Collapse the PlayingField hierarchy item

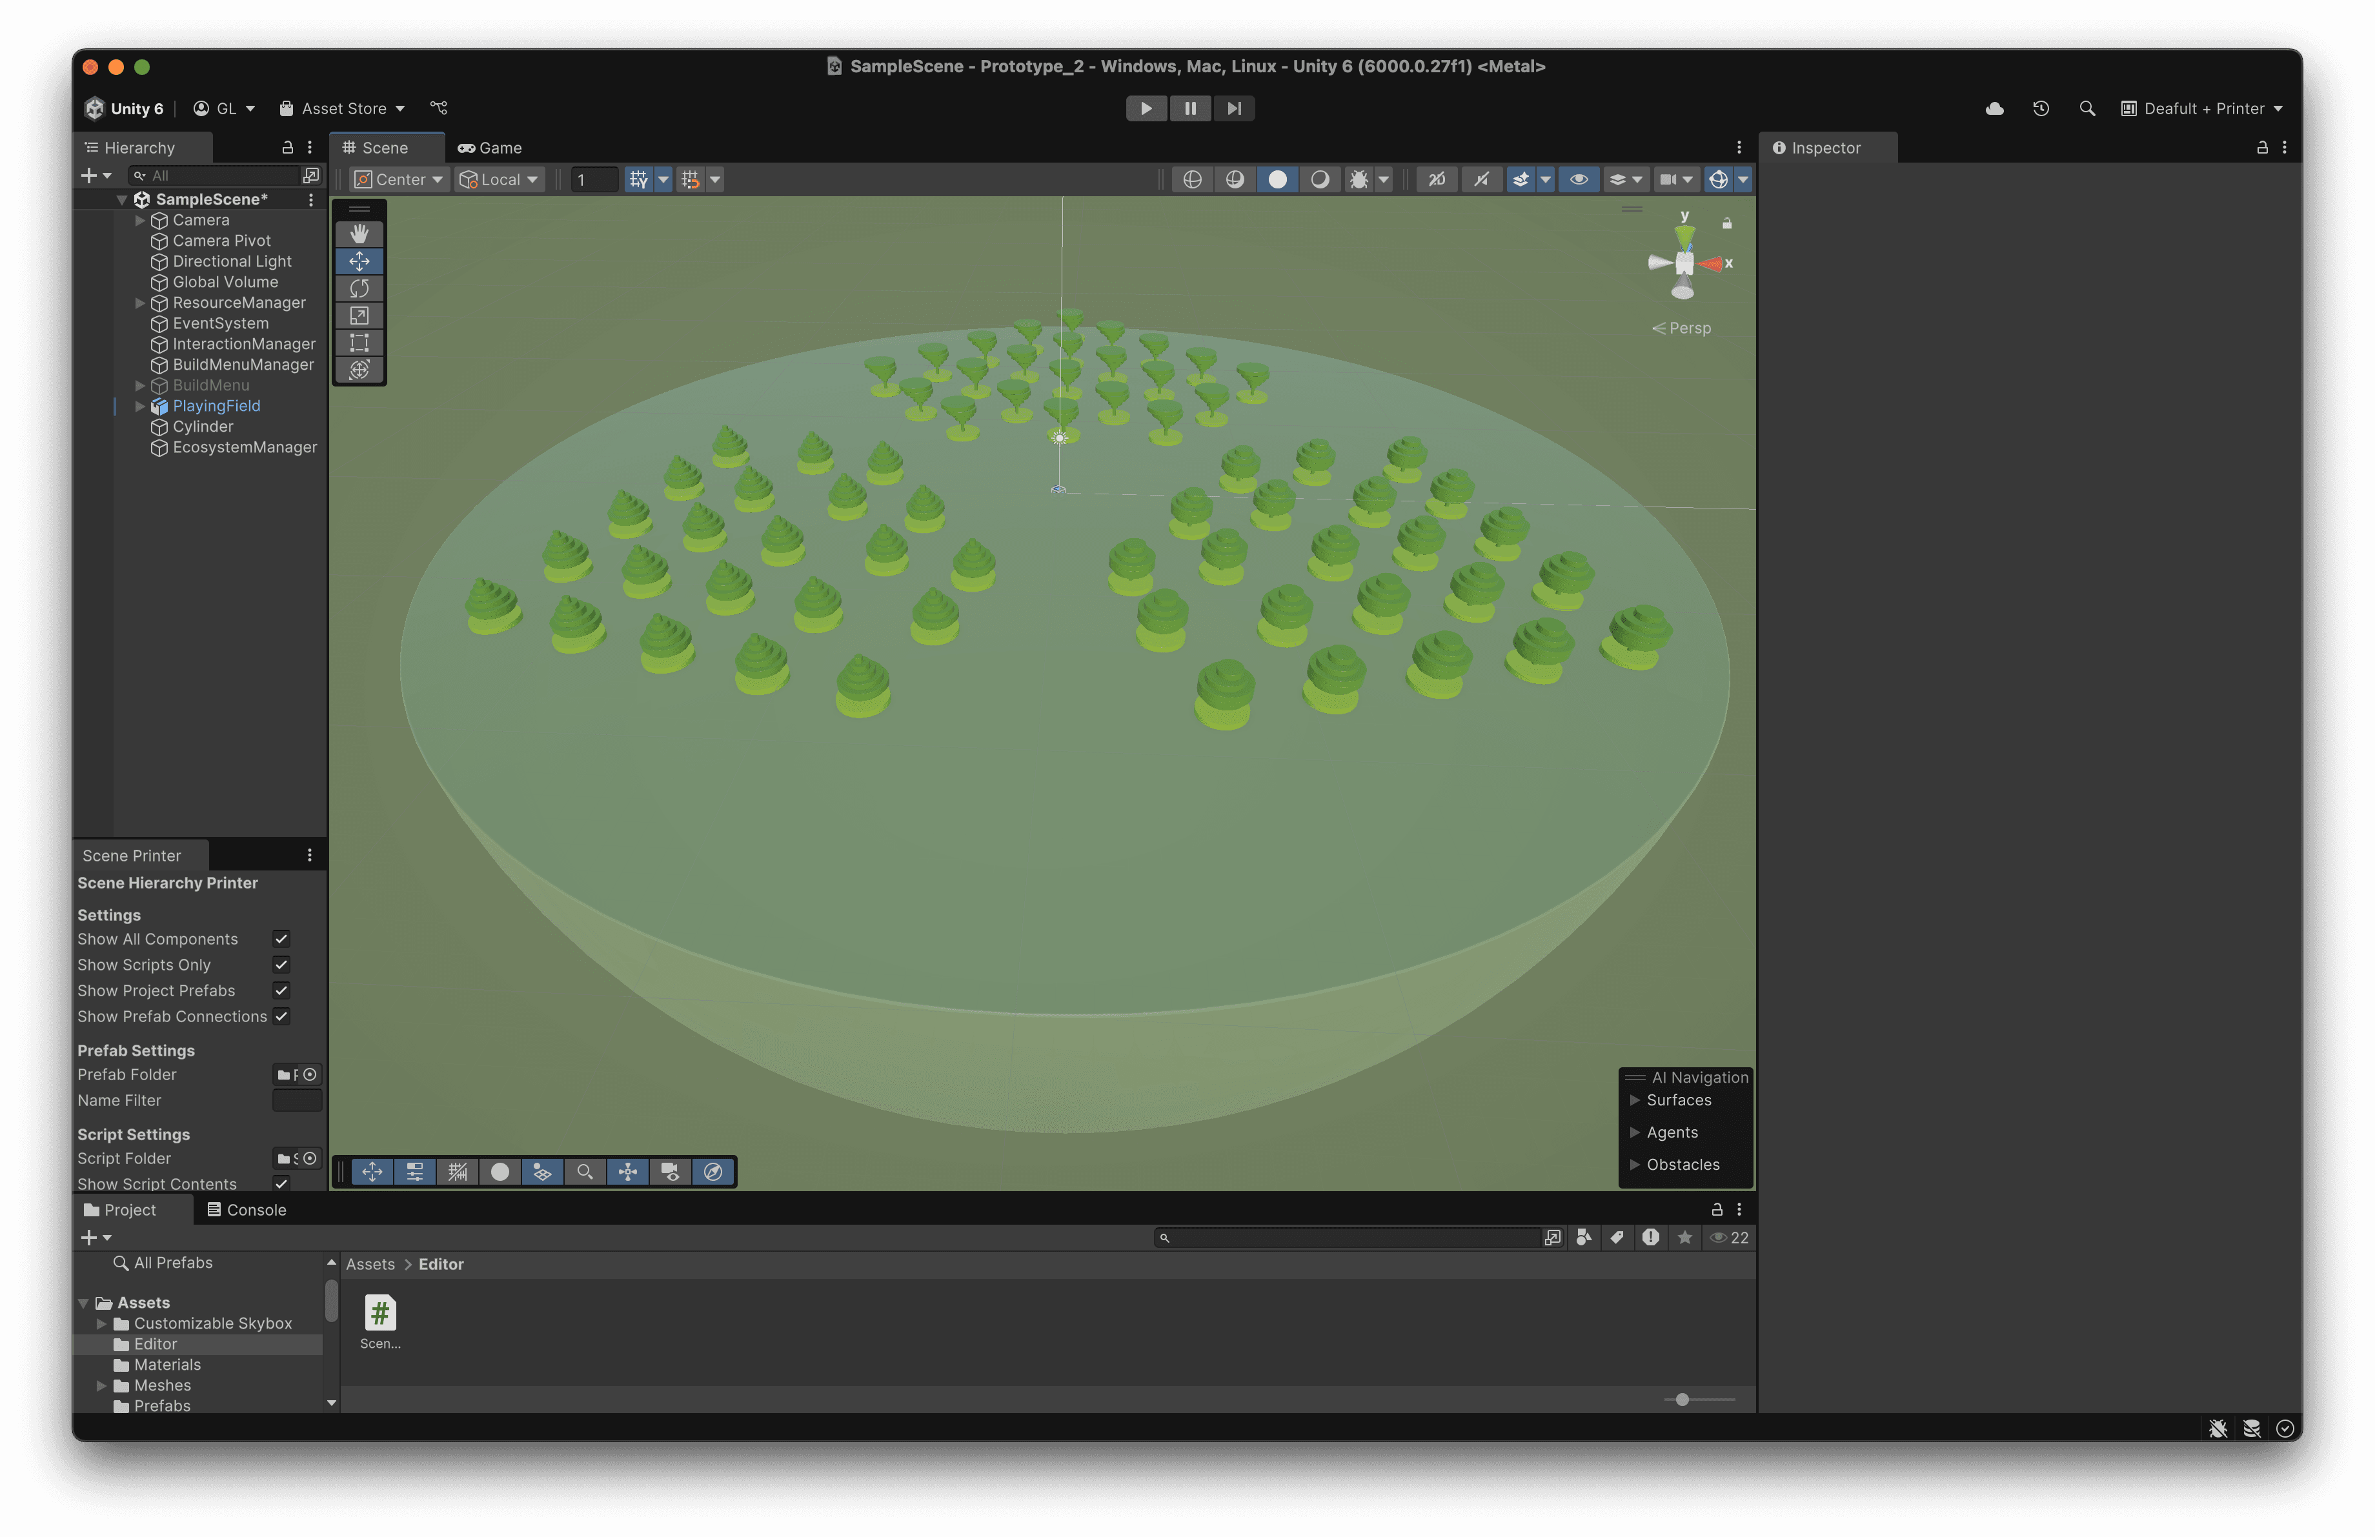click(139, 406)
